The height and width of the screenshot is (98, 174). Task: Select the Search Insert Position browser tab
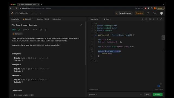[28, 5]
